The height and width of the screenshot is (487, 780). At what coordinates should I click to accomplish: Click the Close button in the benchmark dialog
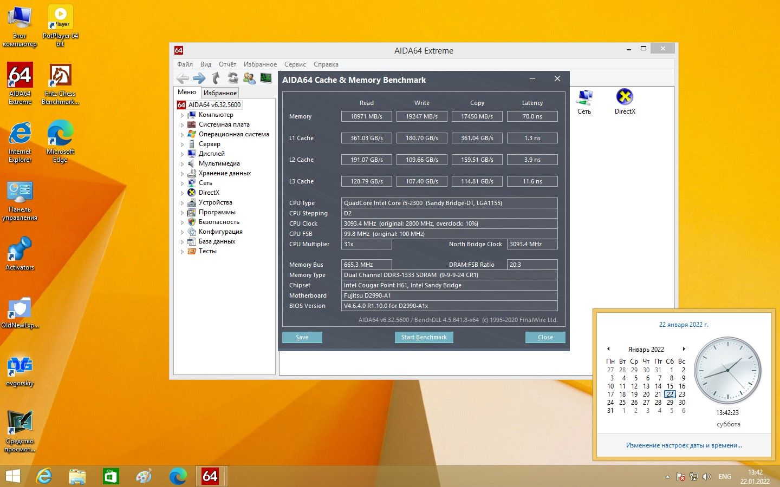[x=545, y=337]
